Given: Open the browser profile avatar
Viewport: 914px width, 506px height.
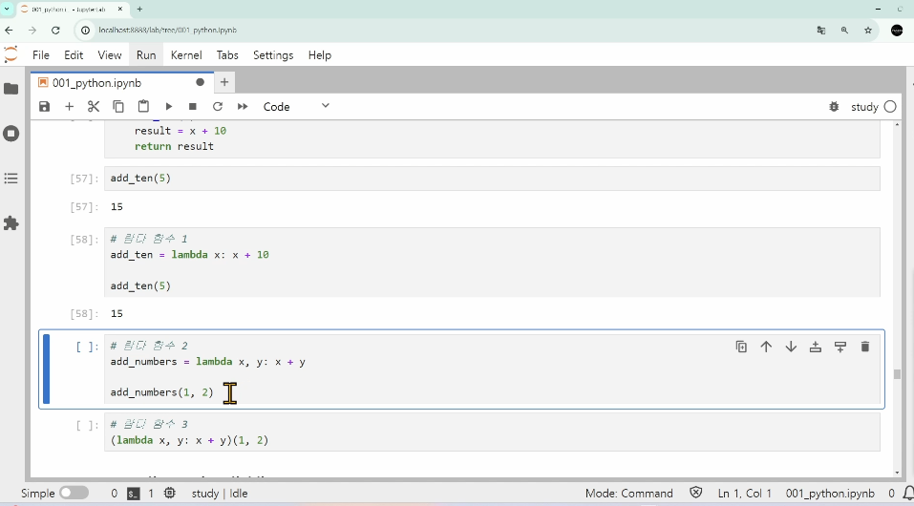Looking at the screenshot, I should tap(897, 31).
